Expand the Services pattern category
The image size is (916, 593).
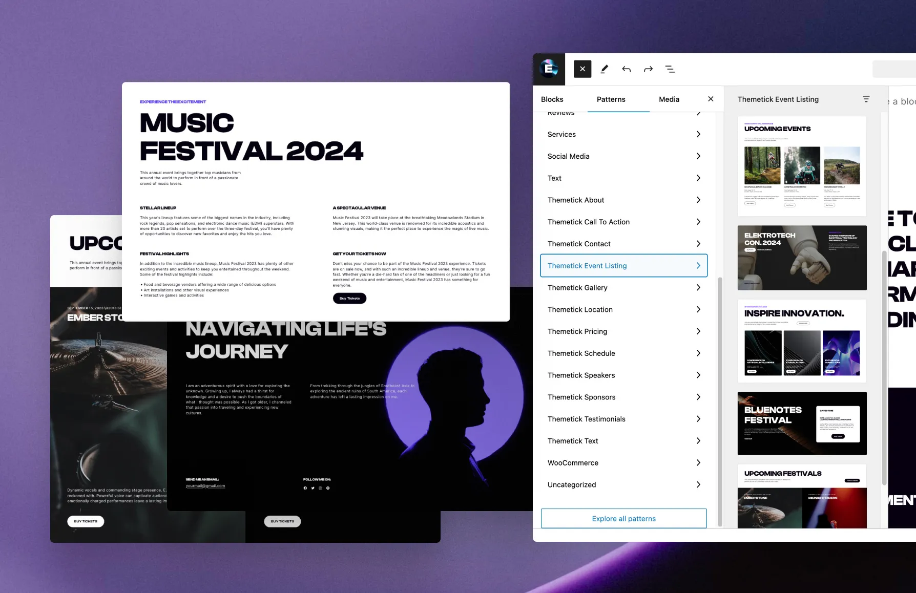[x=623, y=134]
